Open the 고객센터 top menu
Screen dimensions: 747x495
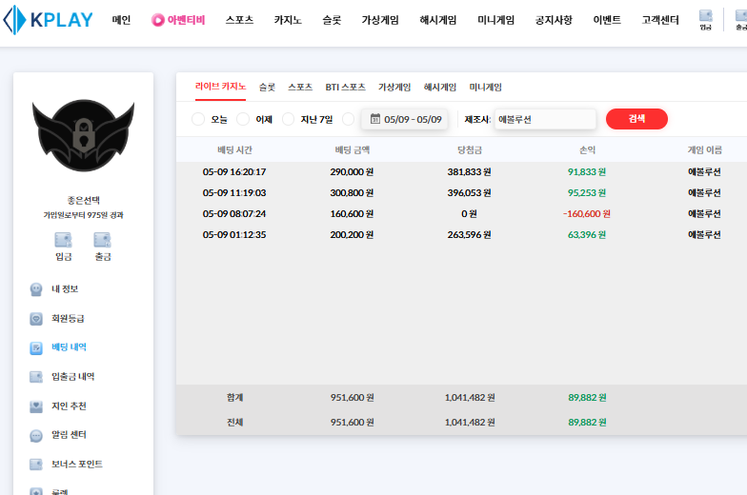(x=659, y=20)
